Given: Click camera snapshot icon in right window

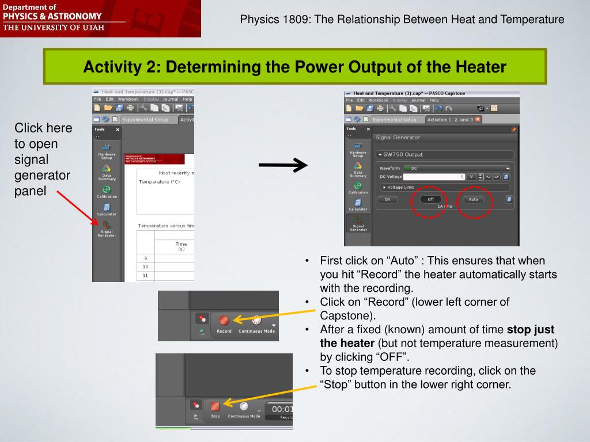Looking at the screenshot, I should pos(481,108).
